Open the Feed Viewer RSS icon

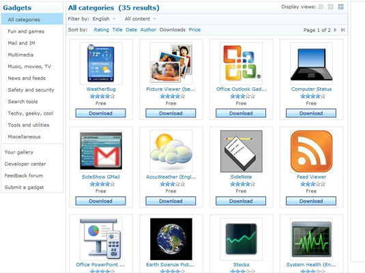tap(312, 151)
